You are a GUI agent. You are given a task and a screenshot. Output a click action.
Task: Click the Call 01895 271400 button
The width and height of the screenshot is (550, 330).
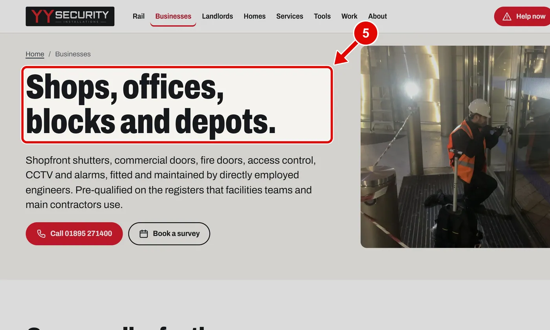[74, 234]
